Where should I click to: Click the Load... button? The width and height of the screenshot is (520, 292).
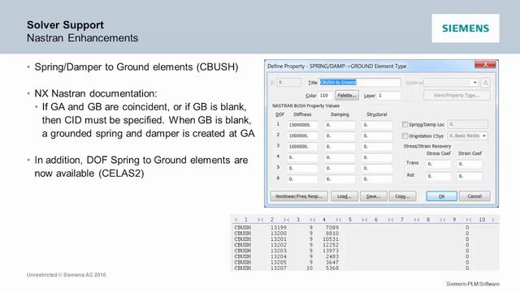(x=344, y=196)
